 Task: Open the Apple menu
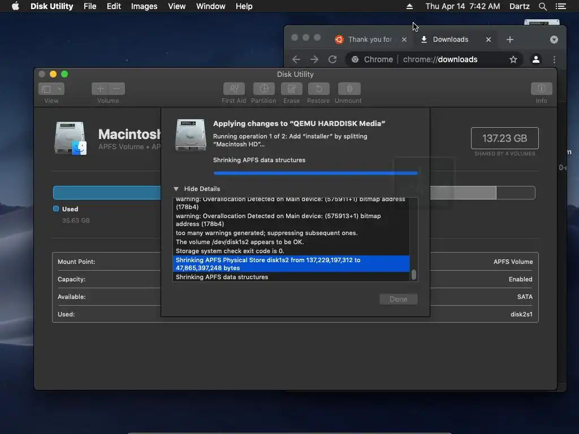[15, 6]
